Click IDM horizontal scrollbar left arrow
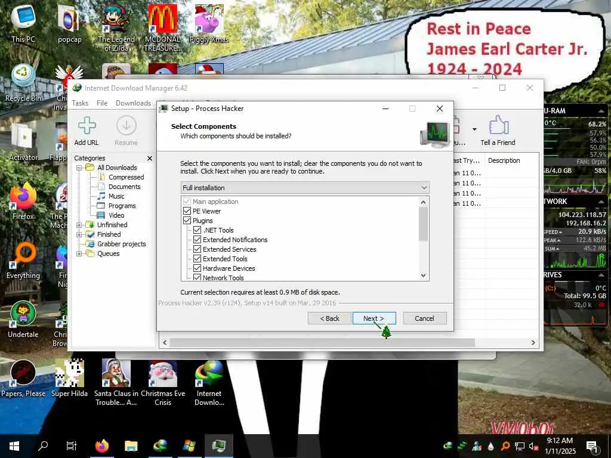 pos(165,342)
